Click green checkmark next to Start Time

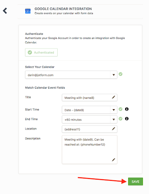(121, 109)
